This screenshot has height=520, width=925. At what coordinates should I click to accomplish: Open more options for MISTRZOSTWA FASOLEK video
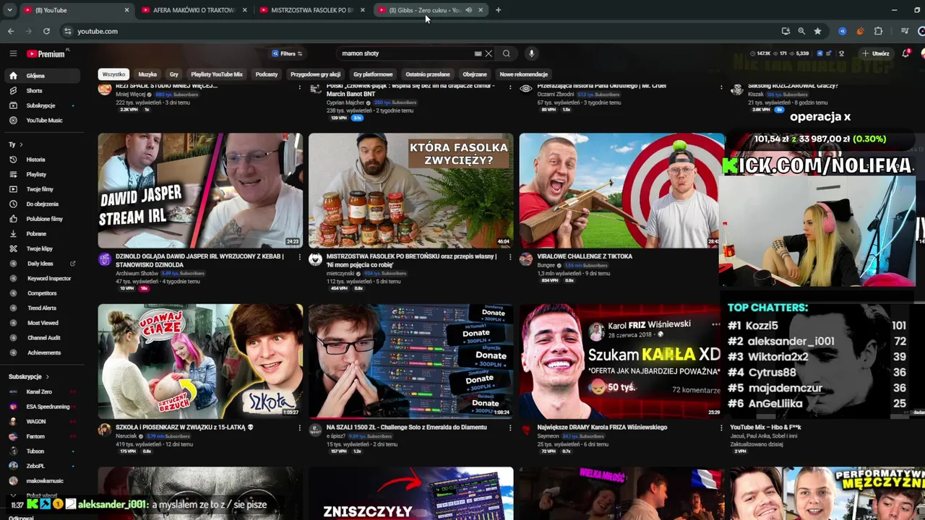click(x=510, y=257)
